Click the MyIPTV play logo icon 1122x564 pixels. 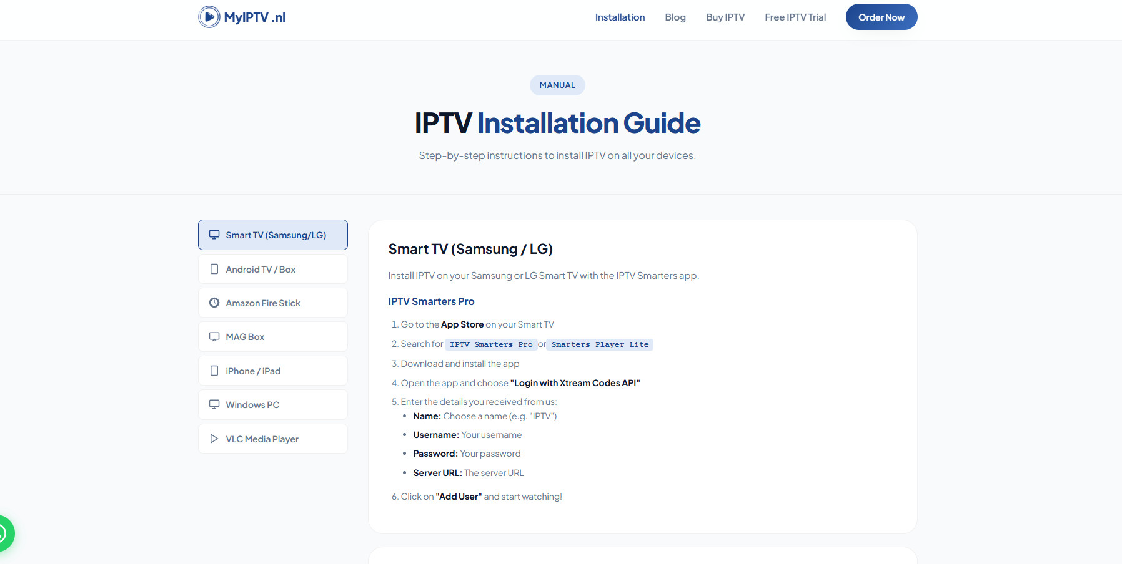click(x=209, y=17)
